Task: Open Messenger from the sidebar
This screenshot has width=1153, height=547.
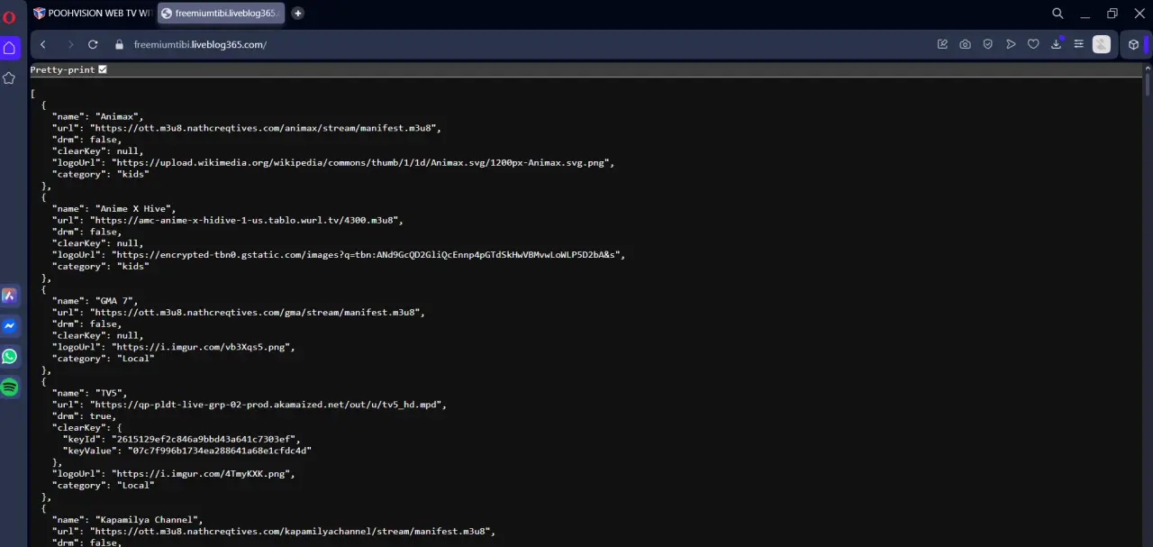Action: [x=10, y=326]
